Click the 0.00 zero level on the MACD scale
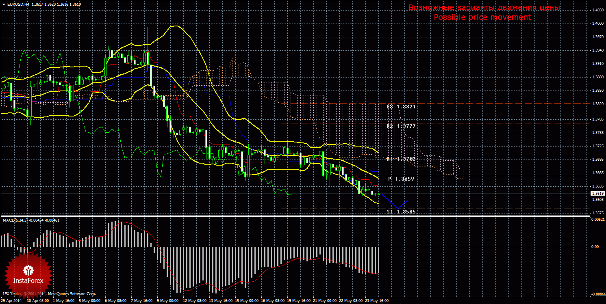 point(594,246)
